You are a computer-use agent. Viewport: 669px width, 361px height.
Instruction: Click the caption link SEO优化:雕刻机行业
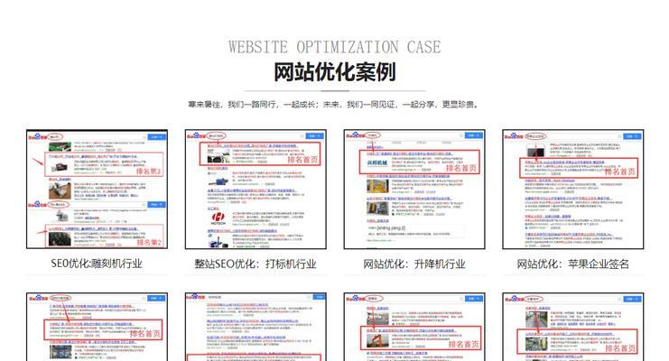coord(97,264)
